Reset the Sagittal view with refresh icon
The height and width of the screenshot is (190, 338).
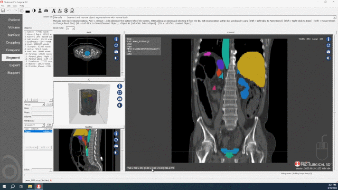click(x=116, y=140)
